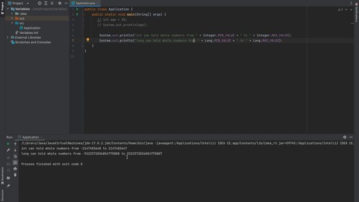The height and width of the screenshot is (202, 359).
Task: Click Long.MIN_VALUE in the editor
Action: tap(218, 40)
